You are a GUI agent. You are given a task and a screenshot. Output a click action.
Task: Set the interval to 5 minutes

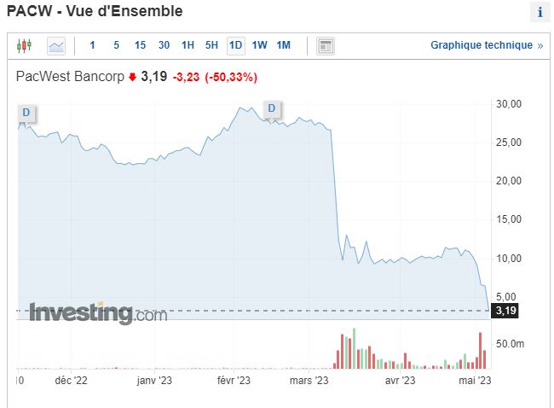[116, 45]
